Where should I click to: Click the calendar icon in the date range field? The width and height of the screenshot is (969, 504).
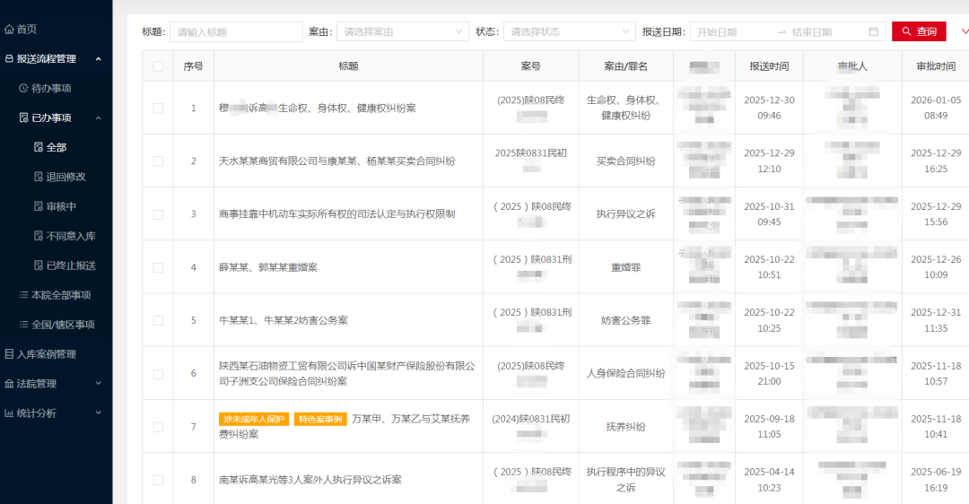[873, 31]
